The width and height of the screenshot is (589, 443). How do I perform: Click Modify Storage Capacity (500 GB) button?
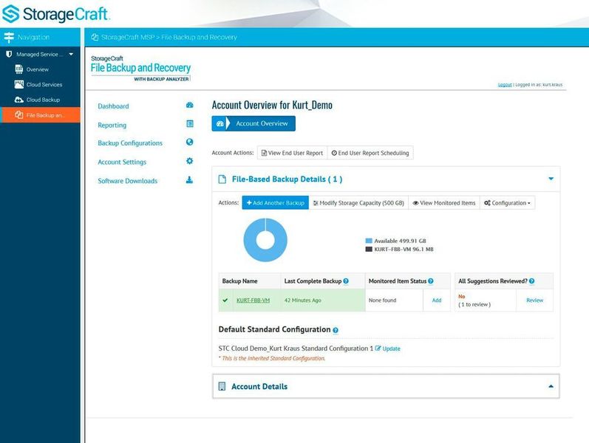(358, 203)
